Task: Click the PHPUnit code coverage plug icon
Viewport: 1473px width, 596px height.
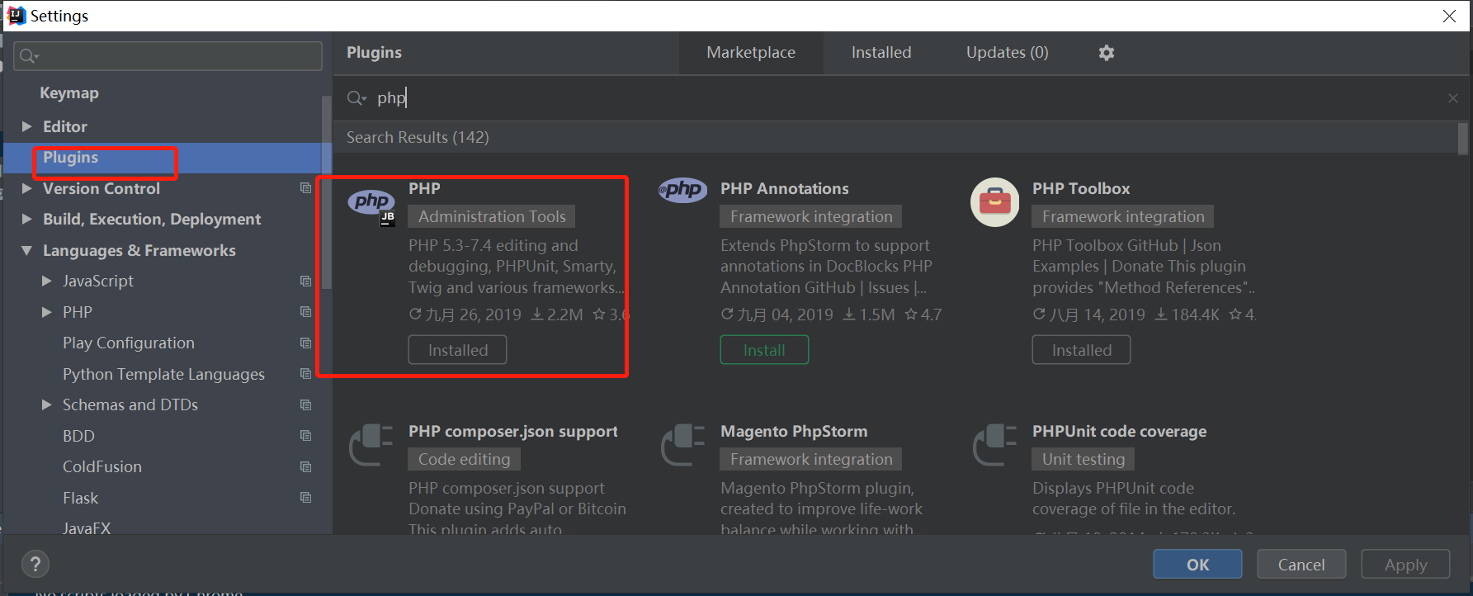Action: 995,445
